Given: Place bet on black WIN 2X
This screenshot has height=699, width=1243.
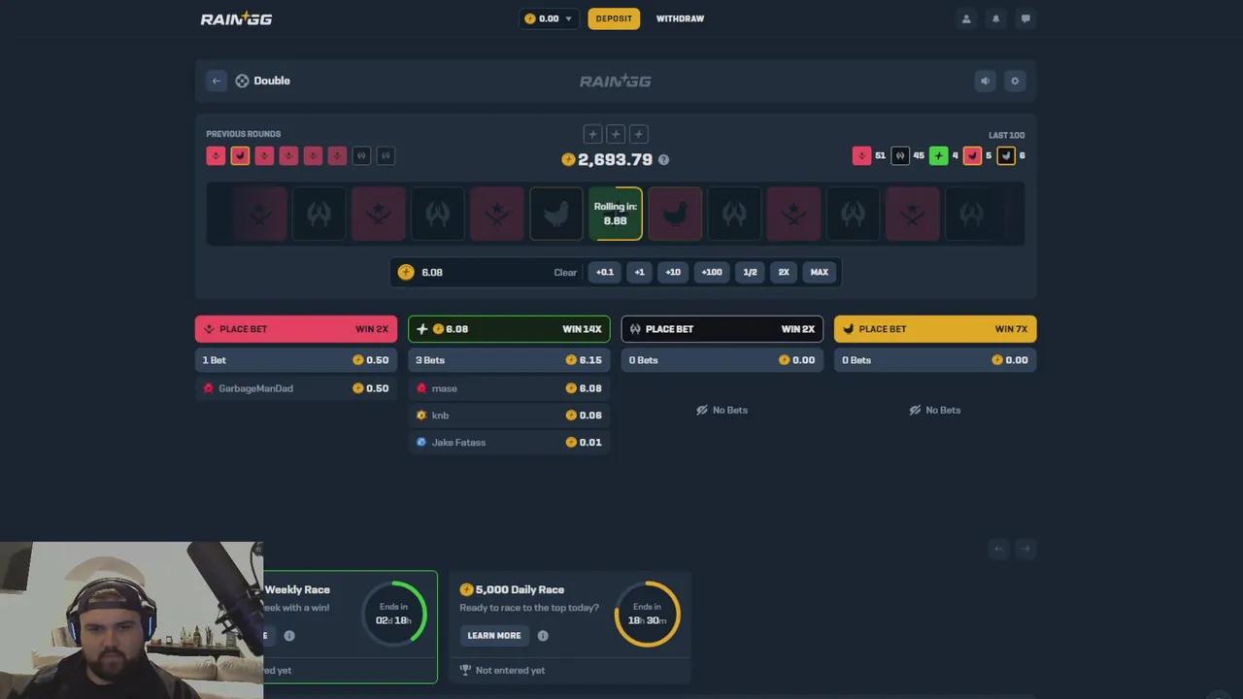Looking at the screenshot, I should pyautogui.click(x=722, y=329).
